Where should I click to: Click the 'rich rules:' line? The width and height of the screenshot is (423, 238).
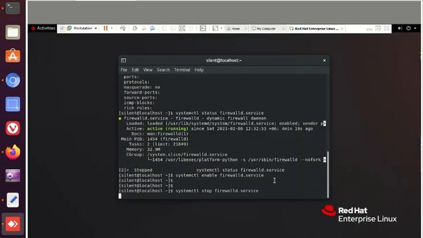click(x=138, y=108)
